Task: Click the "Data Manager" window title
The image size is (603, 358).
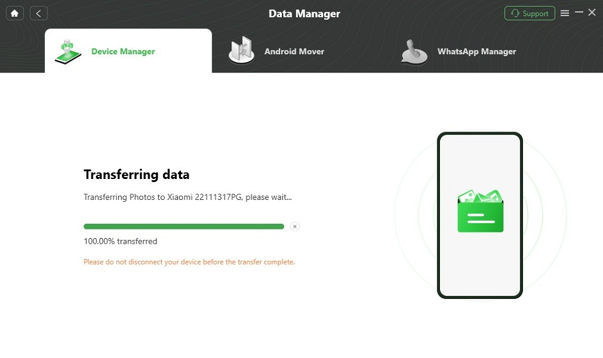Action: pyautogui.click(x=304, y=14)
